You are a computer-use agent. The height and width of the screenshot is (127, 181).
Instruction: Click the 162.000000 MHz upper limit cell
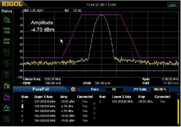(x=45, y=116)
